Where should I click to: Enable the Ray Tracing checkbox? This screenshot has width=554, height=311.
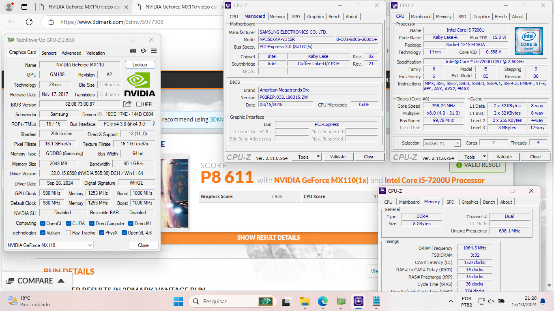pyautogui.click(x=69, y=233)
